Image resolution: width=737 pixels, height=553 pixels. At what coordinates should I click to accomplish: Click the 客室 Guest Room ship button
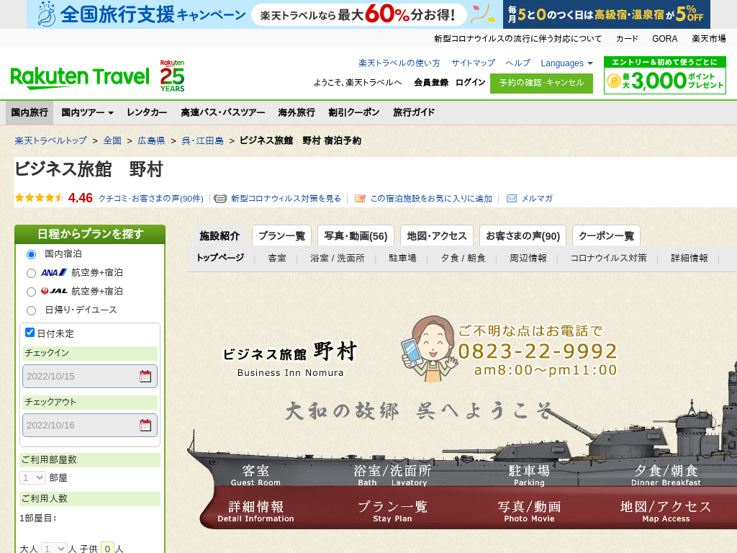point(256,475)
